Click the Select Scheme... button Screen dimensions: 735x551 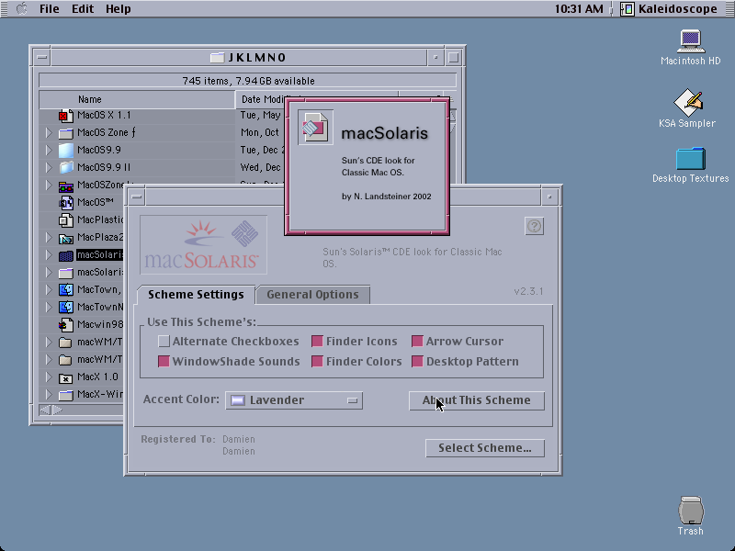[x=485, y=448]
